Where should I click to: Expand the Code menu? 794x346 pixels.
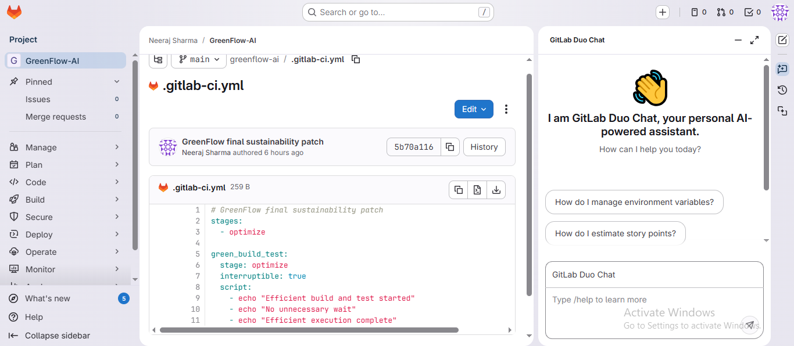[x=65, y=182]
